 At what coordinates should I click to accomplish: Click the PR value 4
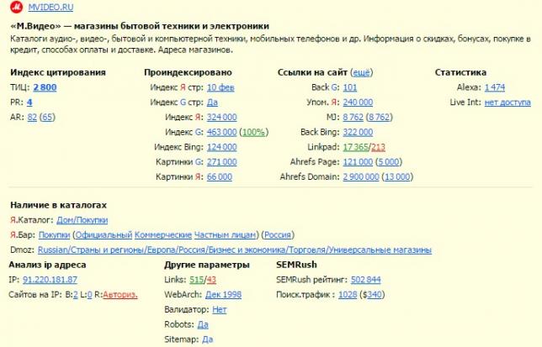[x=29, y=103]
